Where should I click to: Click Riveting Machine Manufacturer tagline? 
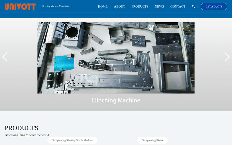[x=57, y=6]
